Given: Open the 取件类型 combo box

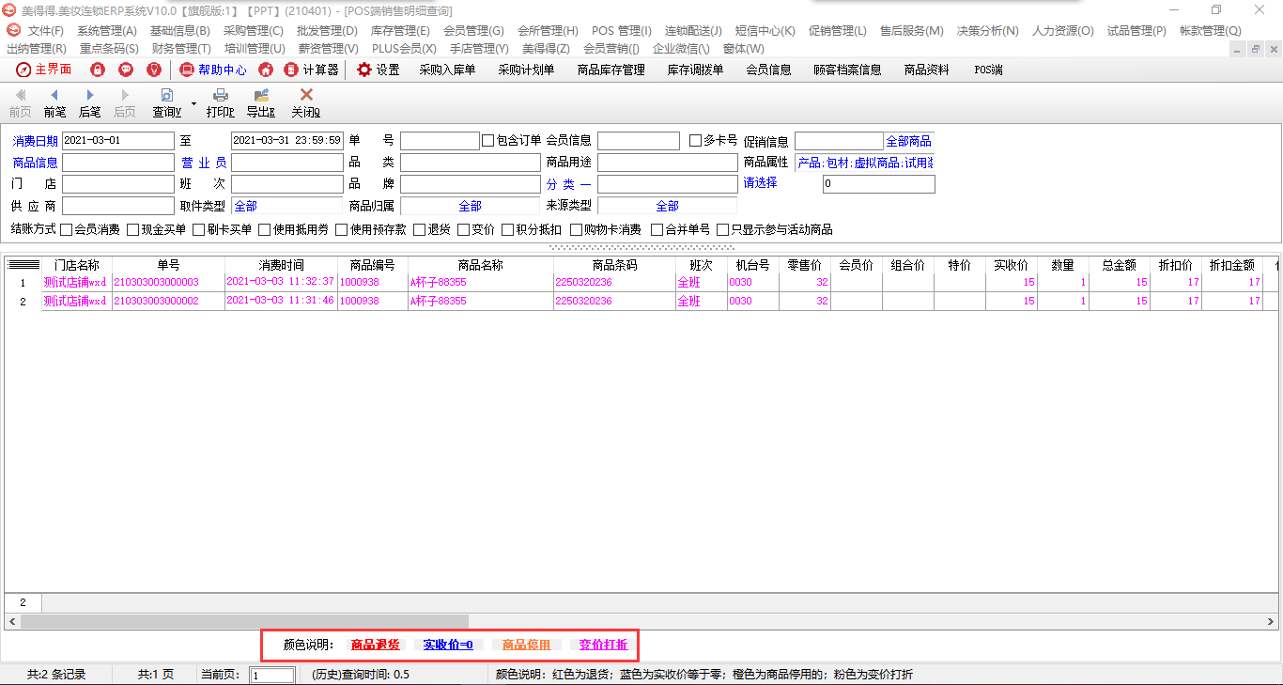Looking at the screenshot, I should point(286,206).
